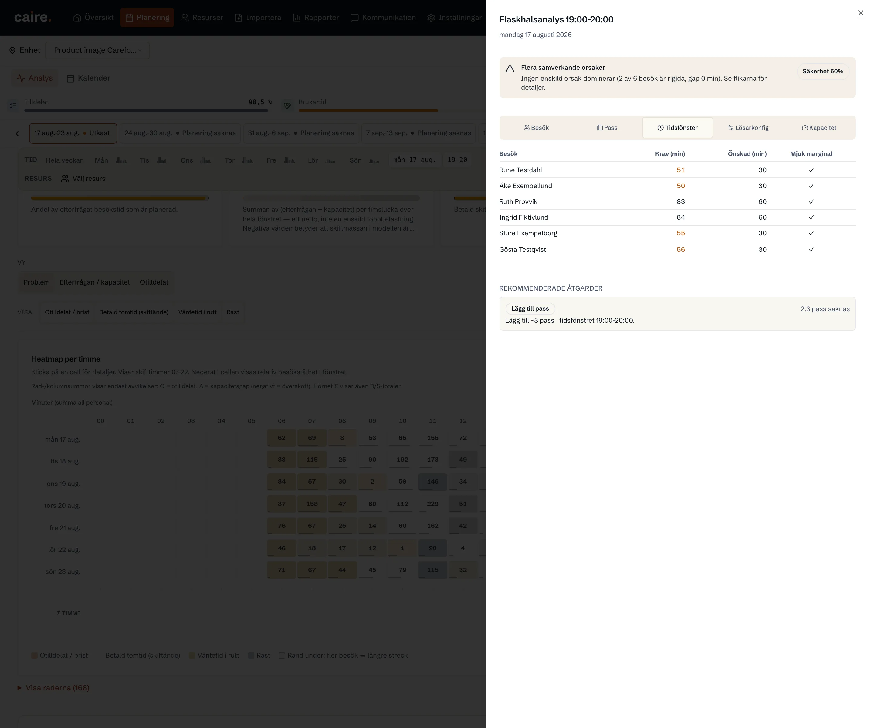Viewport: 874px width, 728px height.
Task: Open the Lösarkonfig settings tab
Action: pyautogui.click(x=748, y=128)
